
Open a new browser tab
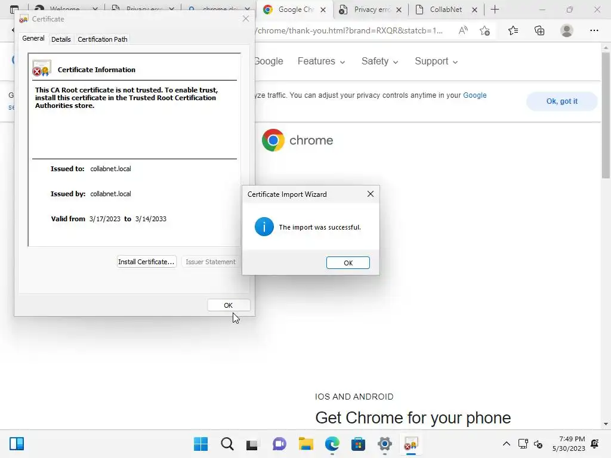[495, 10]
